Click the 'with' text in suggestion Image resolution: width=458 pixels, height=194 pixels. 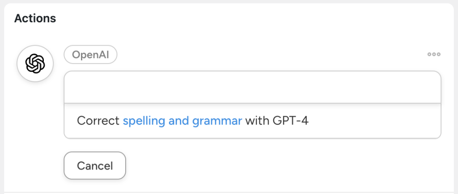point(257,121)
